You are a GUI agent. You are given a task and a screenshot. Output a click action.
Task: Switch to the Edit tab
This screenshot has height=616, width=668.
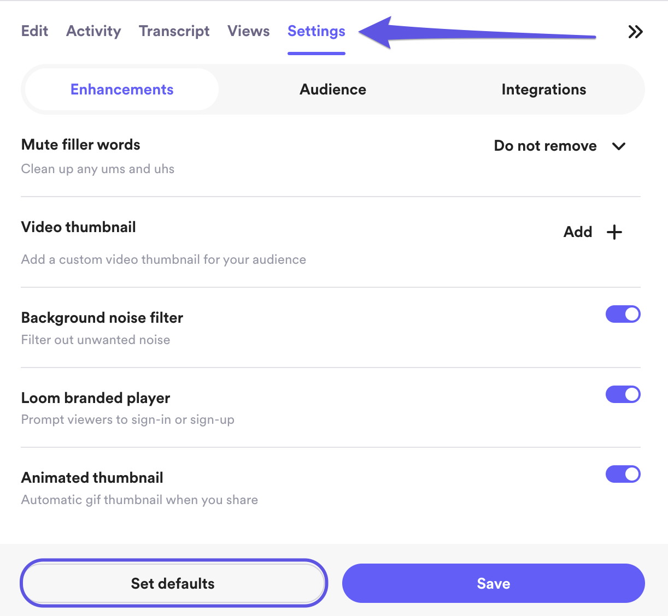pos(34,31)
